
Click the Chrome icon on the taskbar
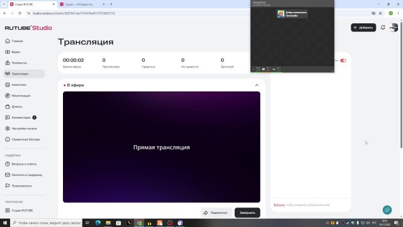tap(139, 223)
